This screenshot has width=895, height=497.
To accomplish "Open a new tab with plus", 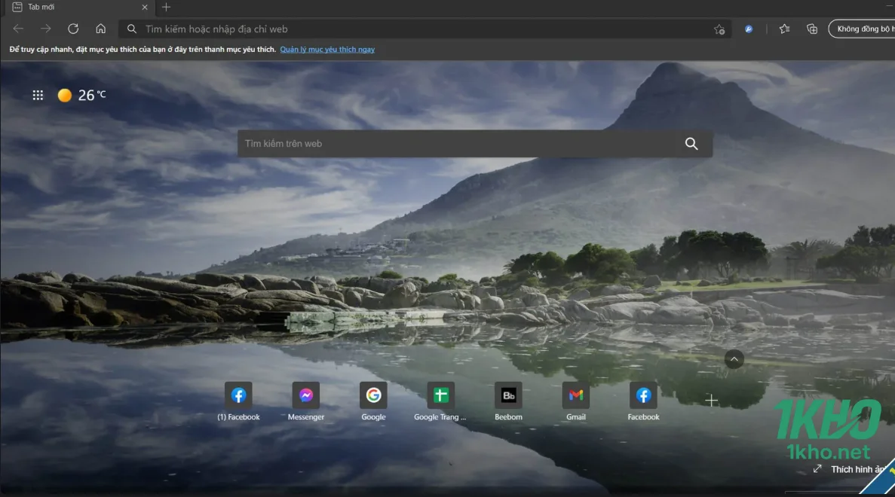I will [x=167, y=8].
